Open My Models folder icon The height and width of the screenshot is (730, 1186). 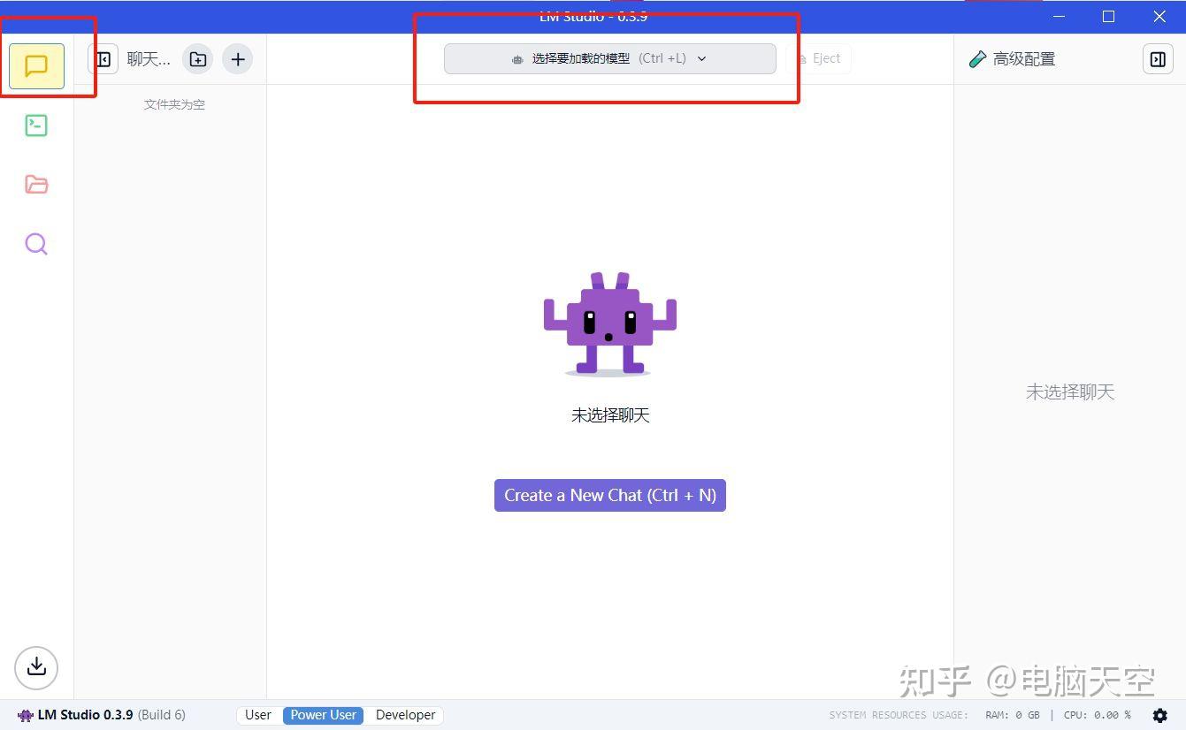click(36, 185)
